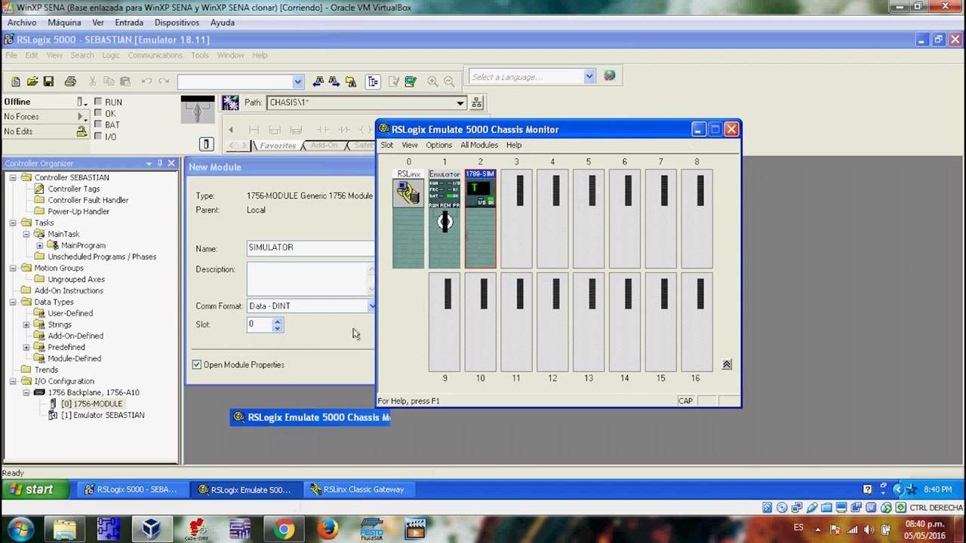Click the Who Active network icon beside Path
The image size is (966, 543).
pos(477,103)
